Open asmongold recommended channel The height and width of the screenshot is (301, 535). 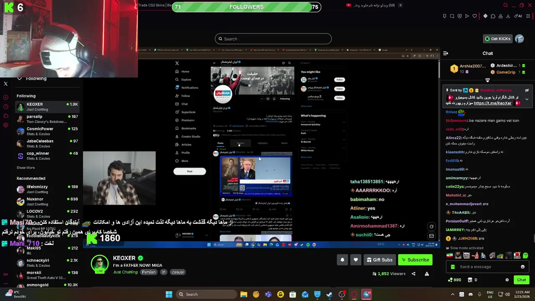(47, 285)
